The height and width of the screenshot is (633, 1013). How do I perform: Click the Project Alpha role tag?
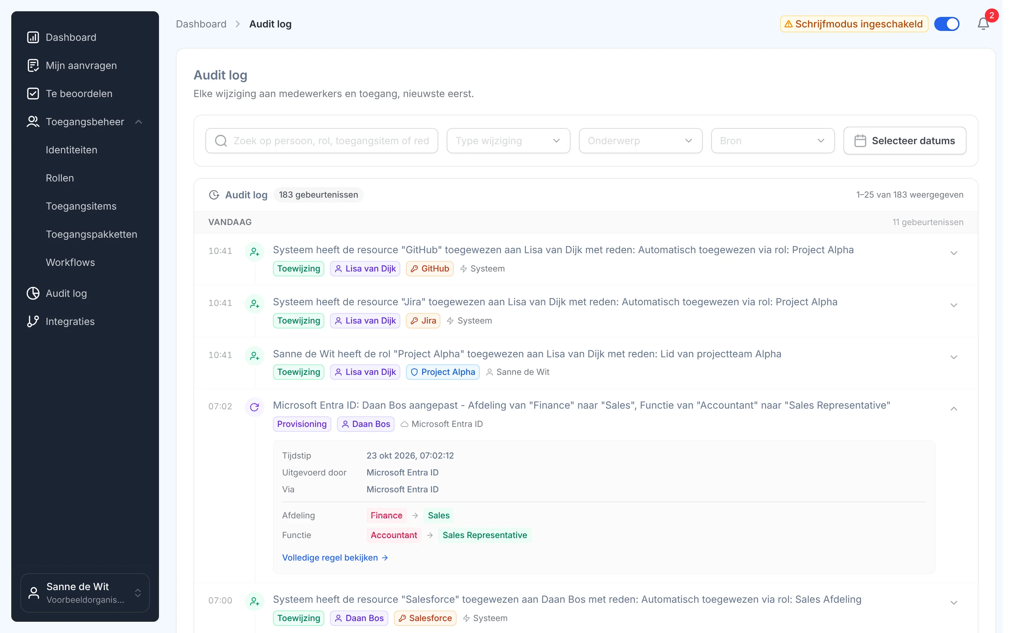[442, 372]
